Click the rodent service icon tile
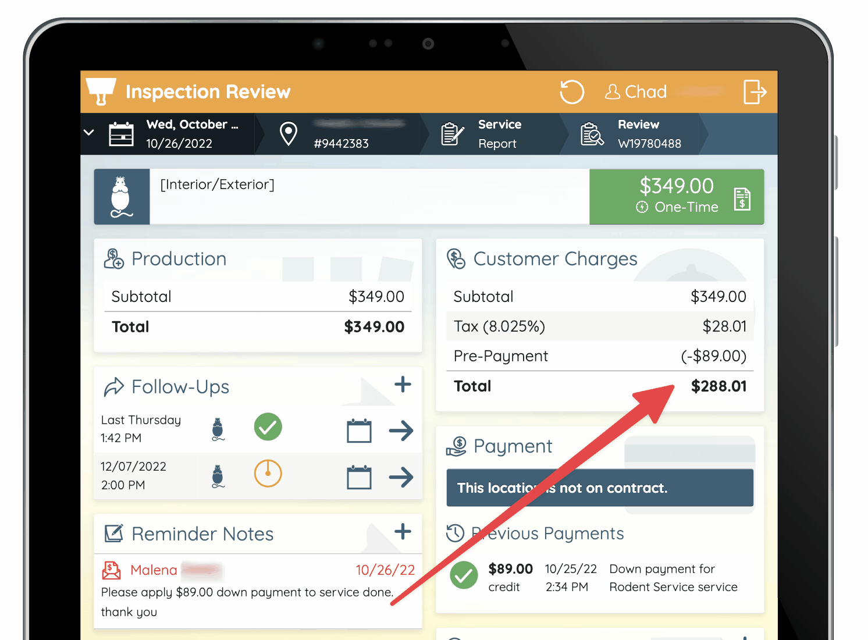 [122, 197]
